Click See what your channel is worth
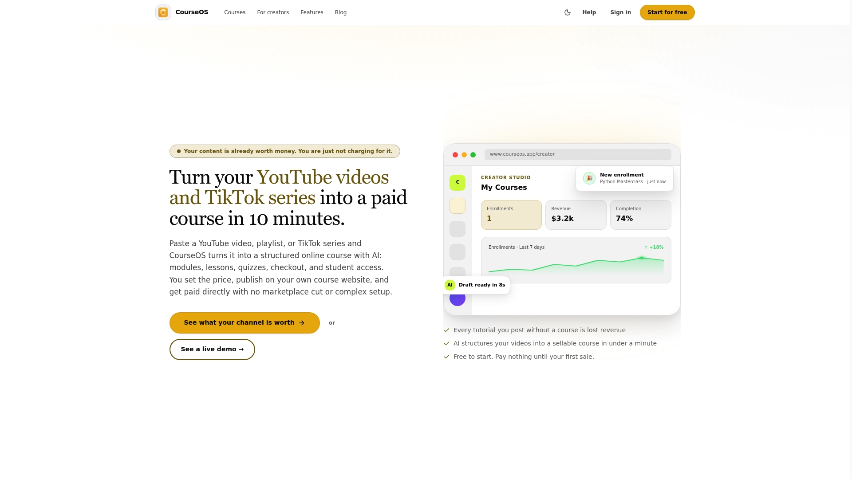 pyautogui.click(x=245, y=323)
